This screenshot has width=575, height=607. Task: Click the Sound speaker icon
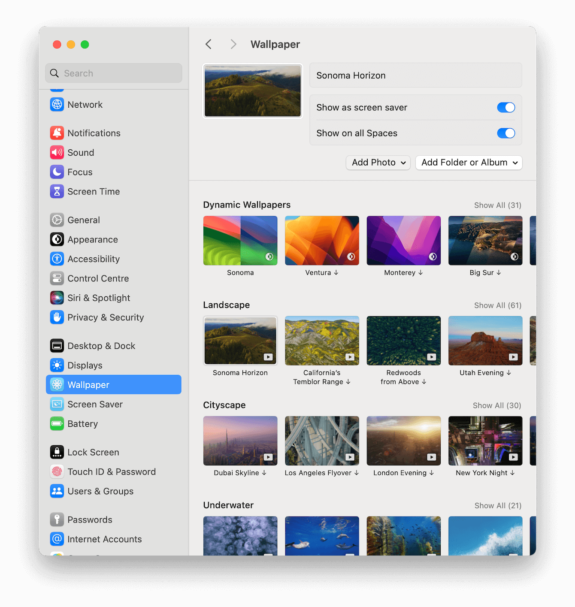tap(57, 153)
